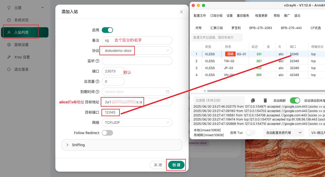Turn off the 自动刷新 toggle
Viewport: 325px width, 177px height.
(x=295, y=100)
